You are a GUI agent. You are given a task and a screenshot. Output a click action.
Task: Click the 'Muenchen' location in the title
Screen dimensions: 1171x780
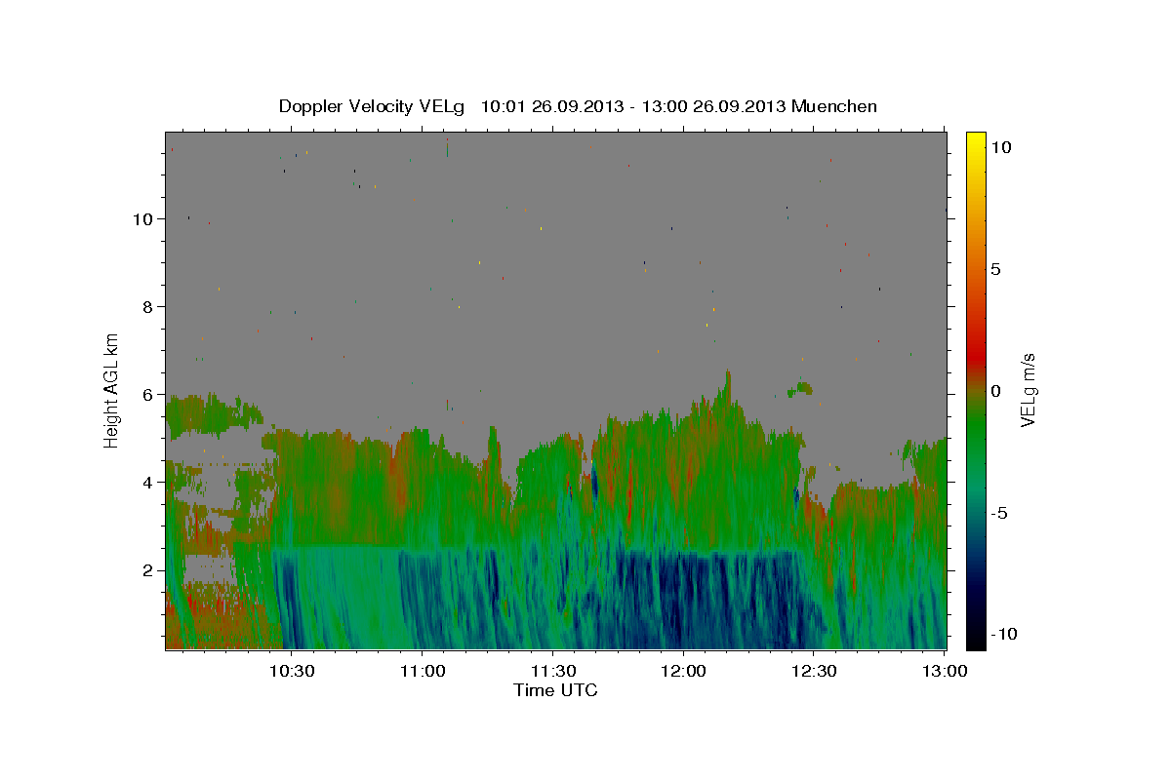point(834,106)
